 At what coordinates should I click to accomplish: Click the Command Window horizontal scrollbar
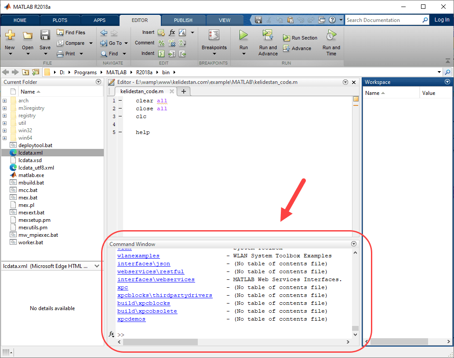click(x=160, y=342)
